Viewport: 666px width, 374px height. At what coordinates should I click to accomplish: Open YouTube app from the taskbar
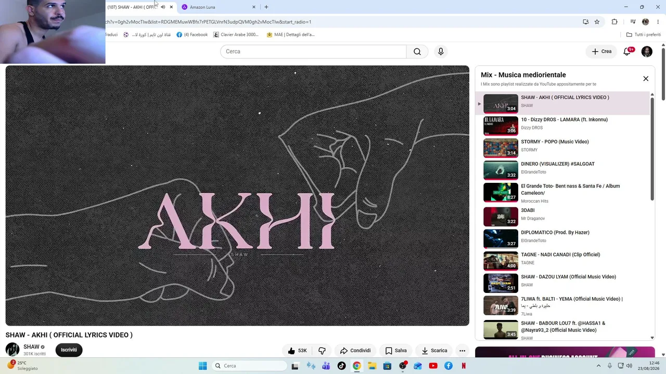pos(433,366)
